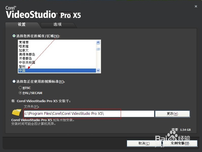This screenshot has height=152, width=202.
Task: Click the 更改(H) button to change install folder
Action: coord(172,114)
